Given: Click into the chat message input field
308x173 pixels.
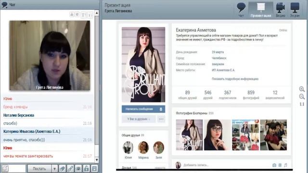Looking at the screenshot, I should point(17,169).
